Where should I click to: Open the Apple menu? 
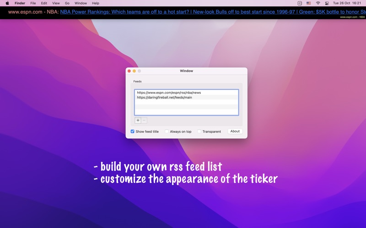(x=7, y=3)
